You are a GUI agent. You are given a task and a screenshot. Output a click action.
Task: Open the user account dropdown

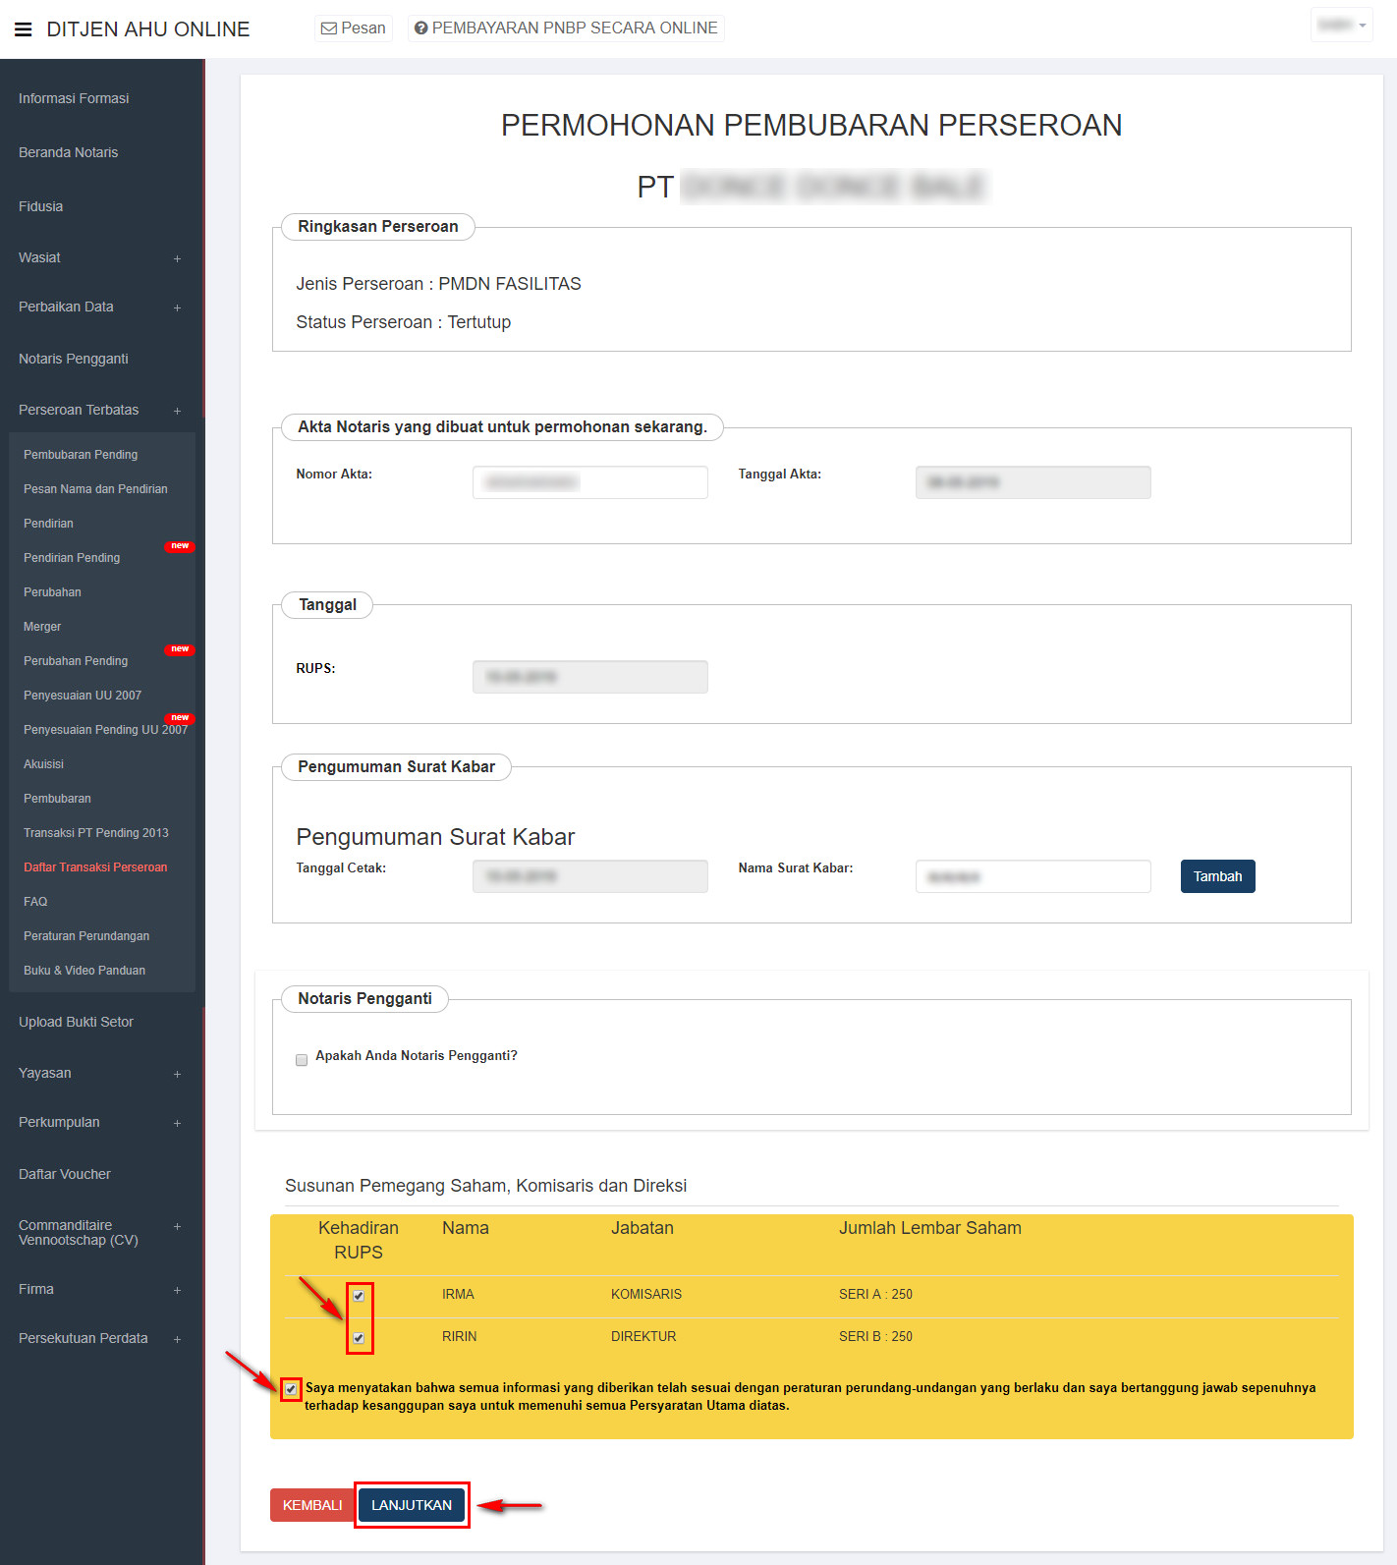[1341, 26]
